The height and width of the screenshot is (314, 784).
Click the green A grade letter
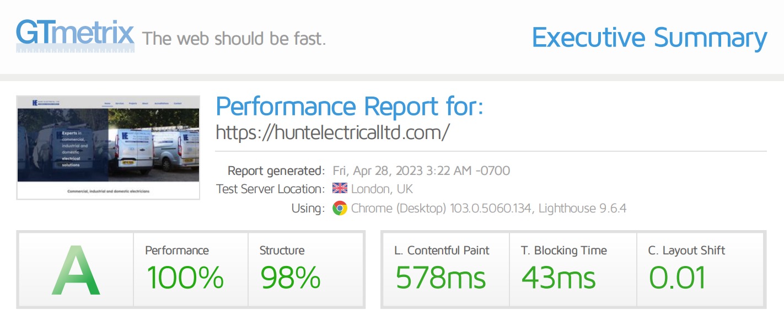pyautogui.click(x=76, y=270)
